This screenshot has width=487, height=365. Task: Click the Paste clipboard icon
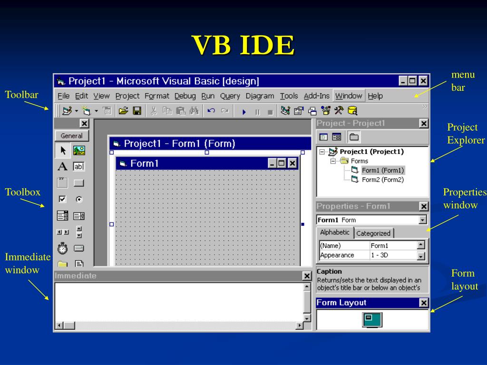click(180, 110)
